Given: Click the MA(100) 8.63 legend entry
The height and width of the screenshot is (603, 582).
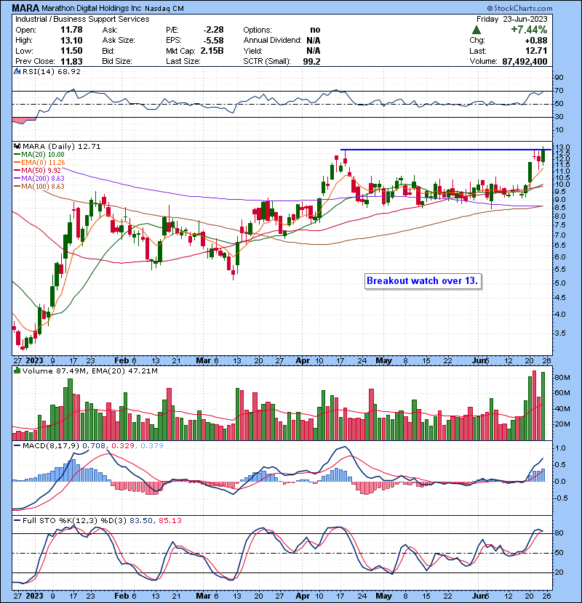Looking at the screenshot, I should click(39, 186).
